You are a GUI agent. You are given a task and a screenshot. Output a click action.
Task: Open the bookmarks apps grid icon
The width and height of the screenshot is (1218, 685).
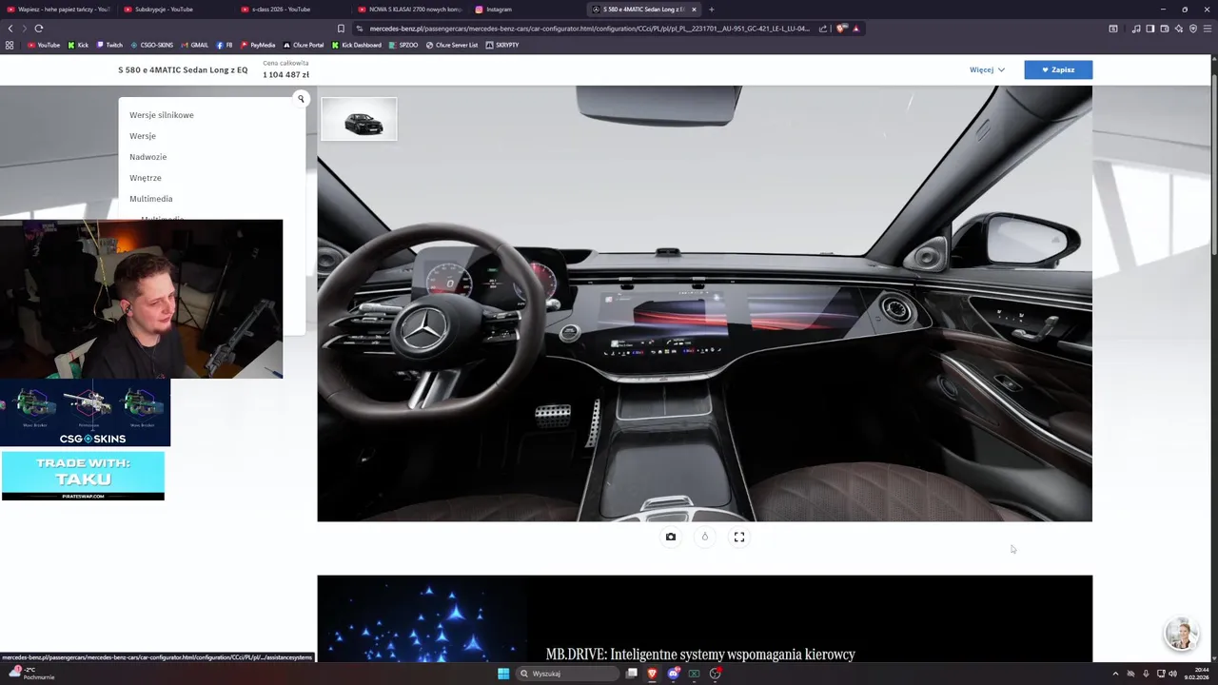coord(10,45)
